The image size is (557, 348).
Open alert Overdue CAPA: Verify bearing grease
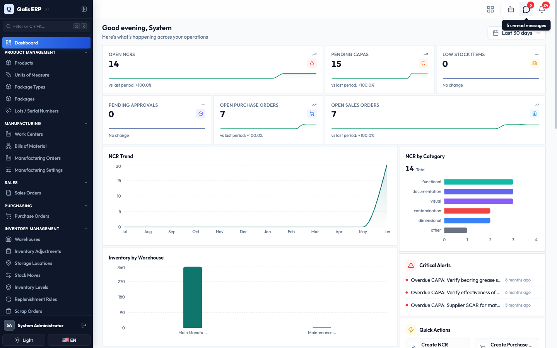[472, 280]
